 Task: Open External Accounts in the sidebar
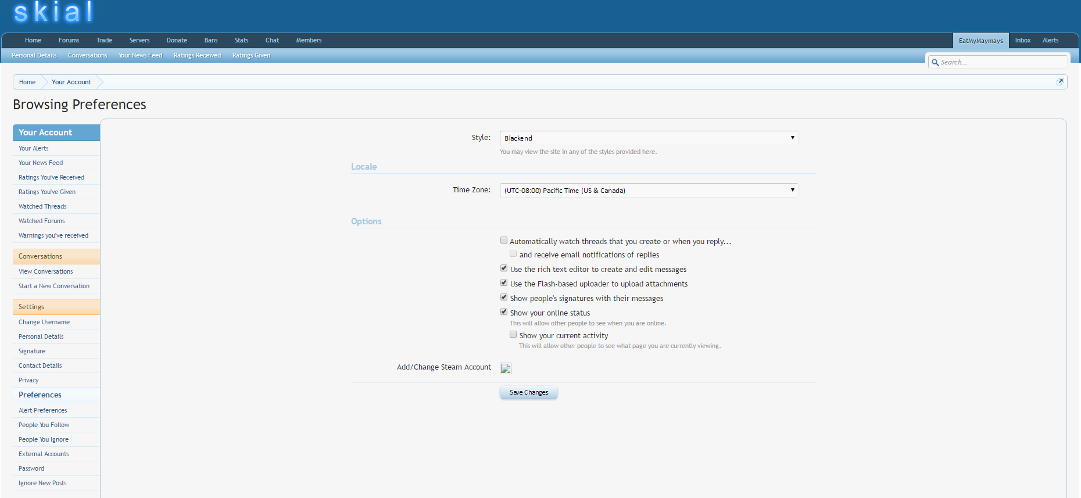[56, 454]
